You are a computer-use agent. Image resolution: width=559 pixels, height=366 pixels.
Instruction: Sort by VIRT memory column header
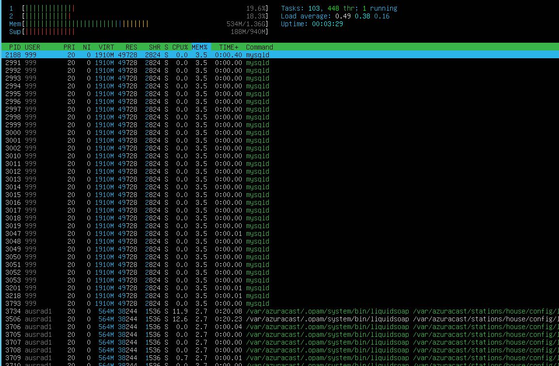click(x=106, y=47)
